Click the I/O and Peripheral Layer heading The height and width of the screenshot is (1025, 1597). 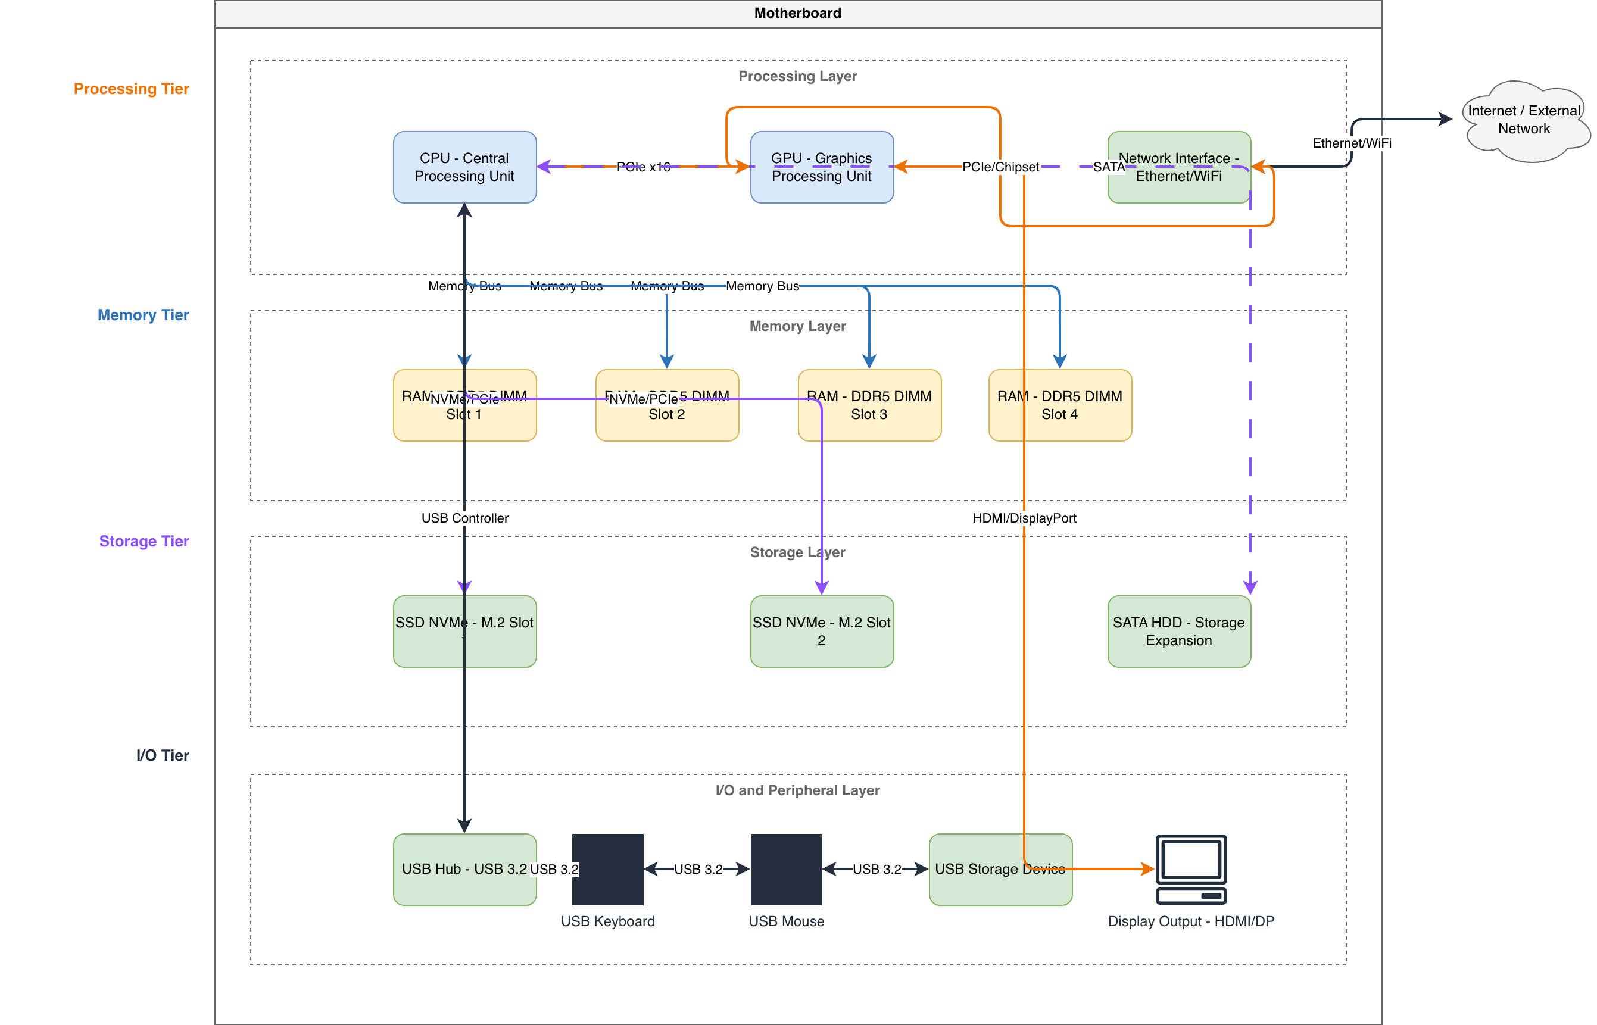[x=797, y=790]
